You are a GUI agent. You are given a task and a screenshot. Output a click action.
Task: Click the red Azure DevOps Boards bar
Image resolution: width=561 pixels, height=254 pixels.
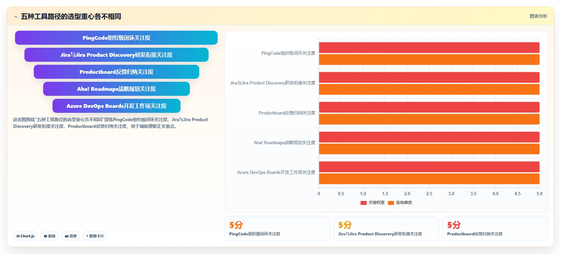click(429, 167)
